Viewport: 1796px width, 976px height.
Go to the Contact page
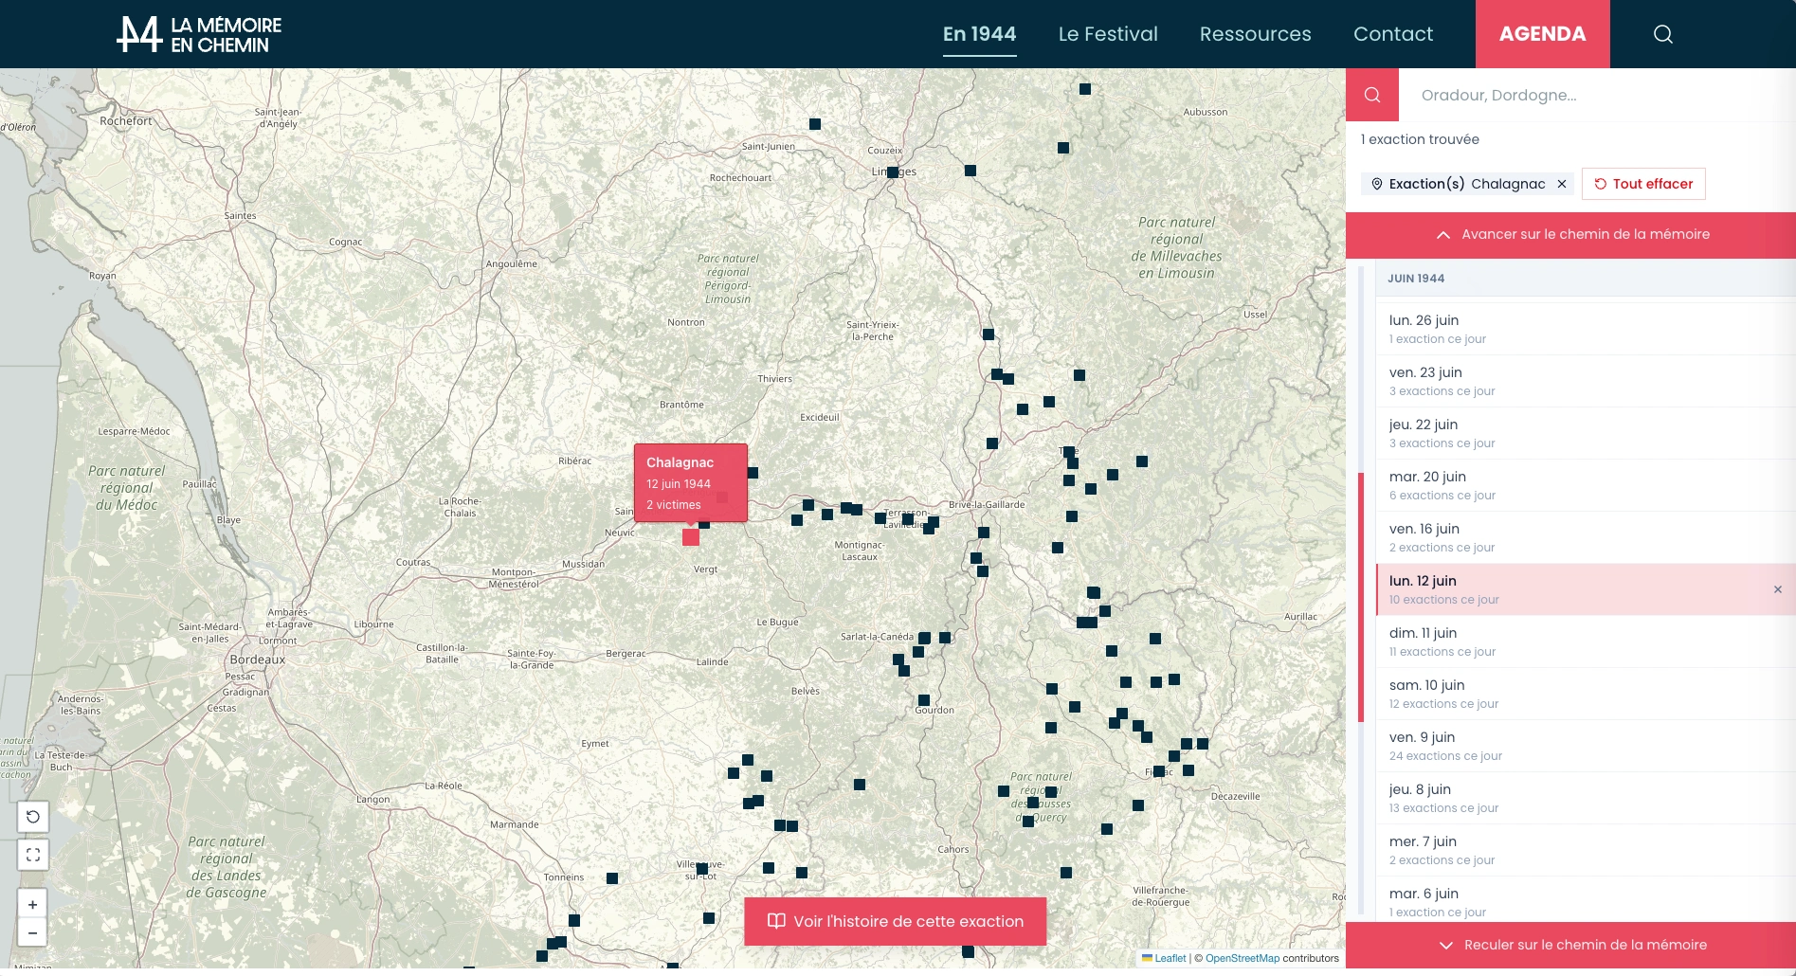tap(1393, 34)
